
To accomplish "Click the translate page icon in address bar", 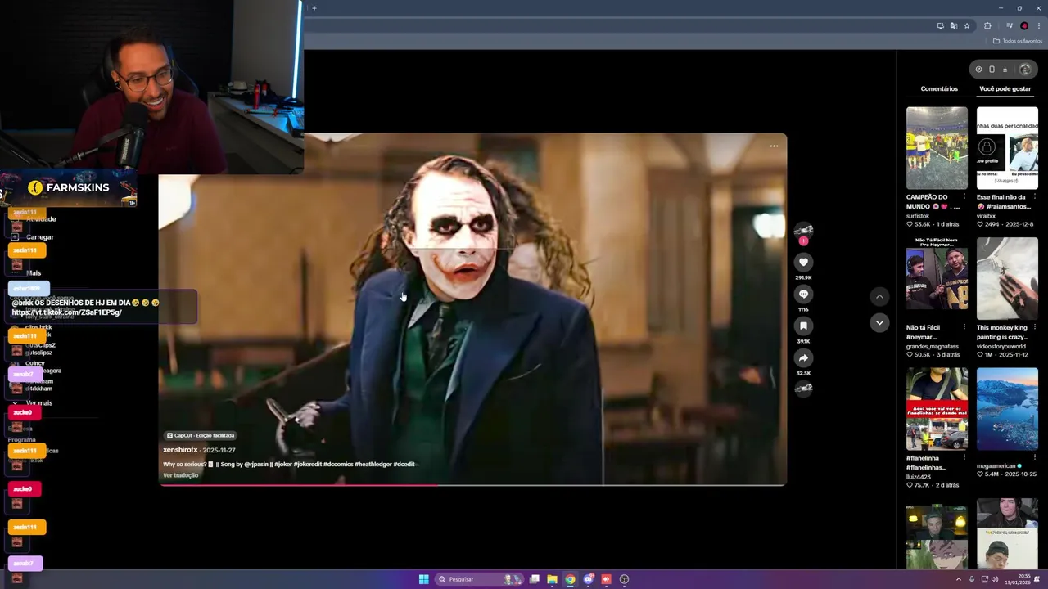I will (x=954, y=25).
